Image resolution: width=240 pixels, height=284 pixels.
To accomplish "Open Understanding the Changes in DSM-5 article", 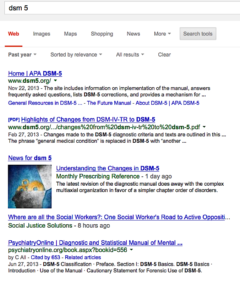I will pyautogui.click(x=108, y=168).
